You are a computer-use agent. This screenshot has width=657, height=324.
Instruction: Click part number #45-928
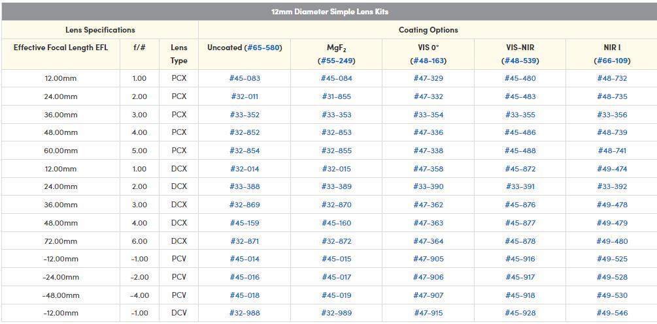pos(520,313)
